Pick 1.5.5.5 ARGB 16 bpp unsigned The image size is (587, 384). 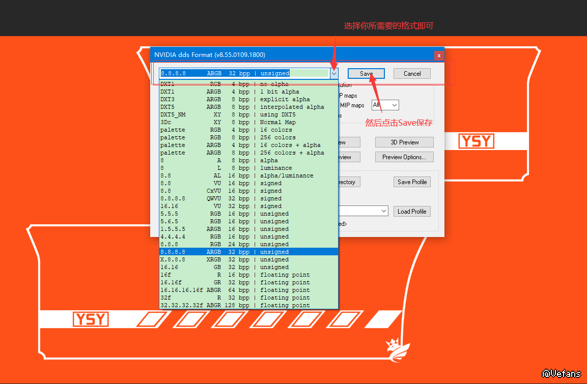coord(249,229)
